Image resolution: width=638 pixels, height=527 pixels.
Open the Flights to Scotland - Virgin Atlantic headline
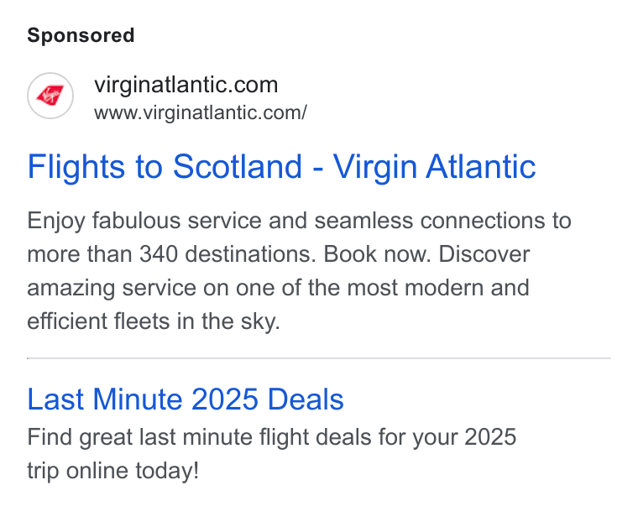[281, 167]
